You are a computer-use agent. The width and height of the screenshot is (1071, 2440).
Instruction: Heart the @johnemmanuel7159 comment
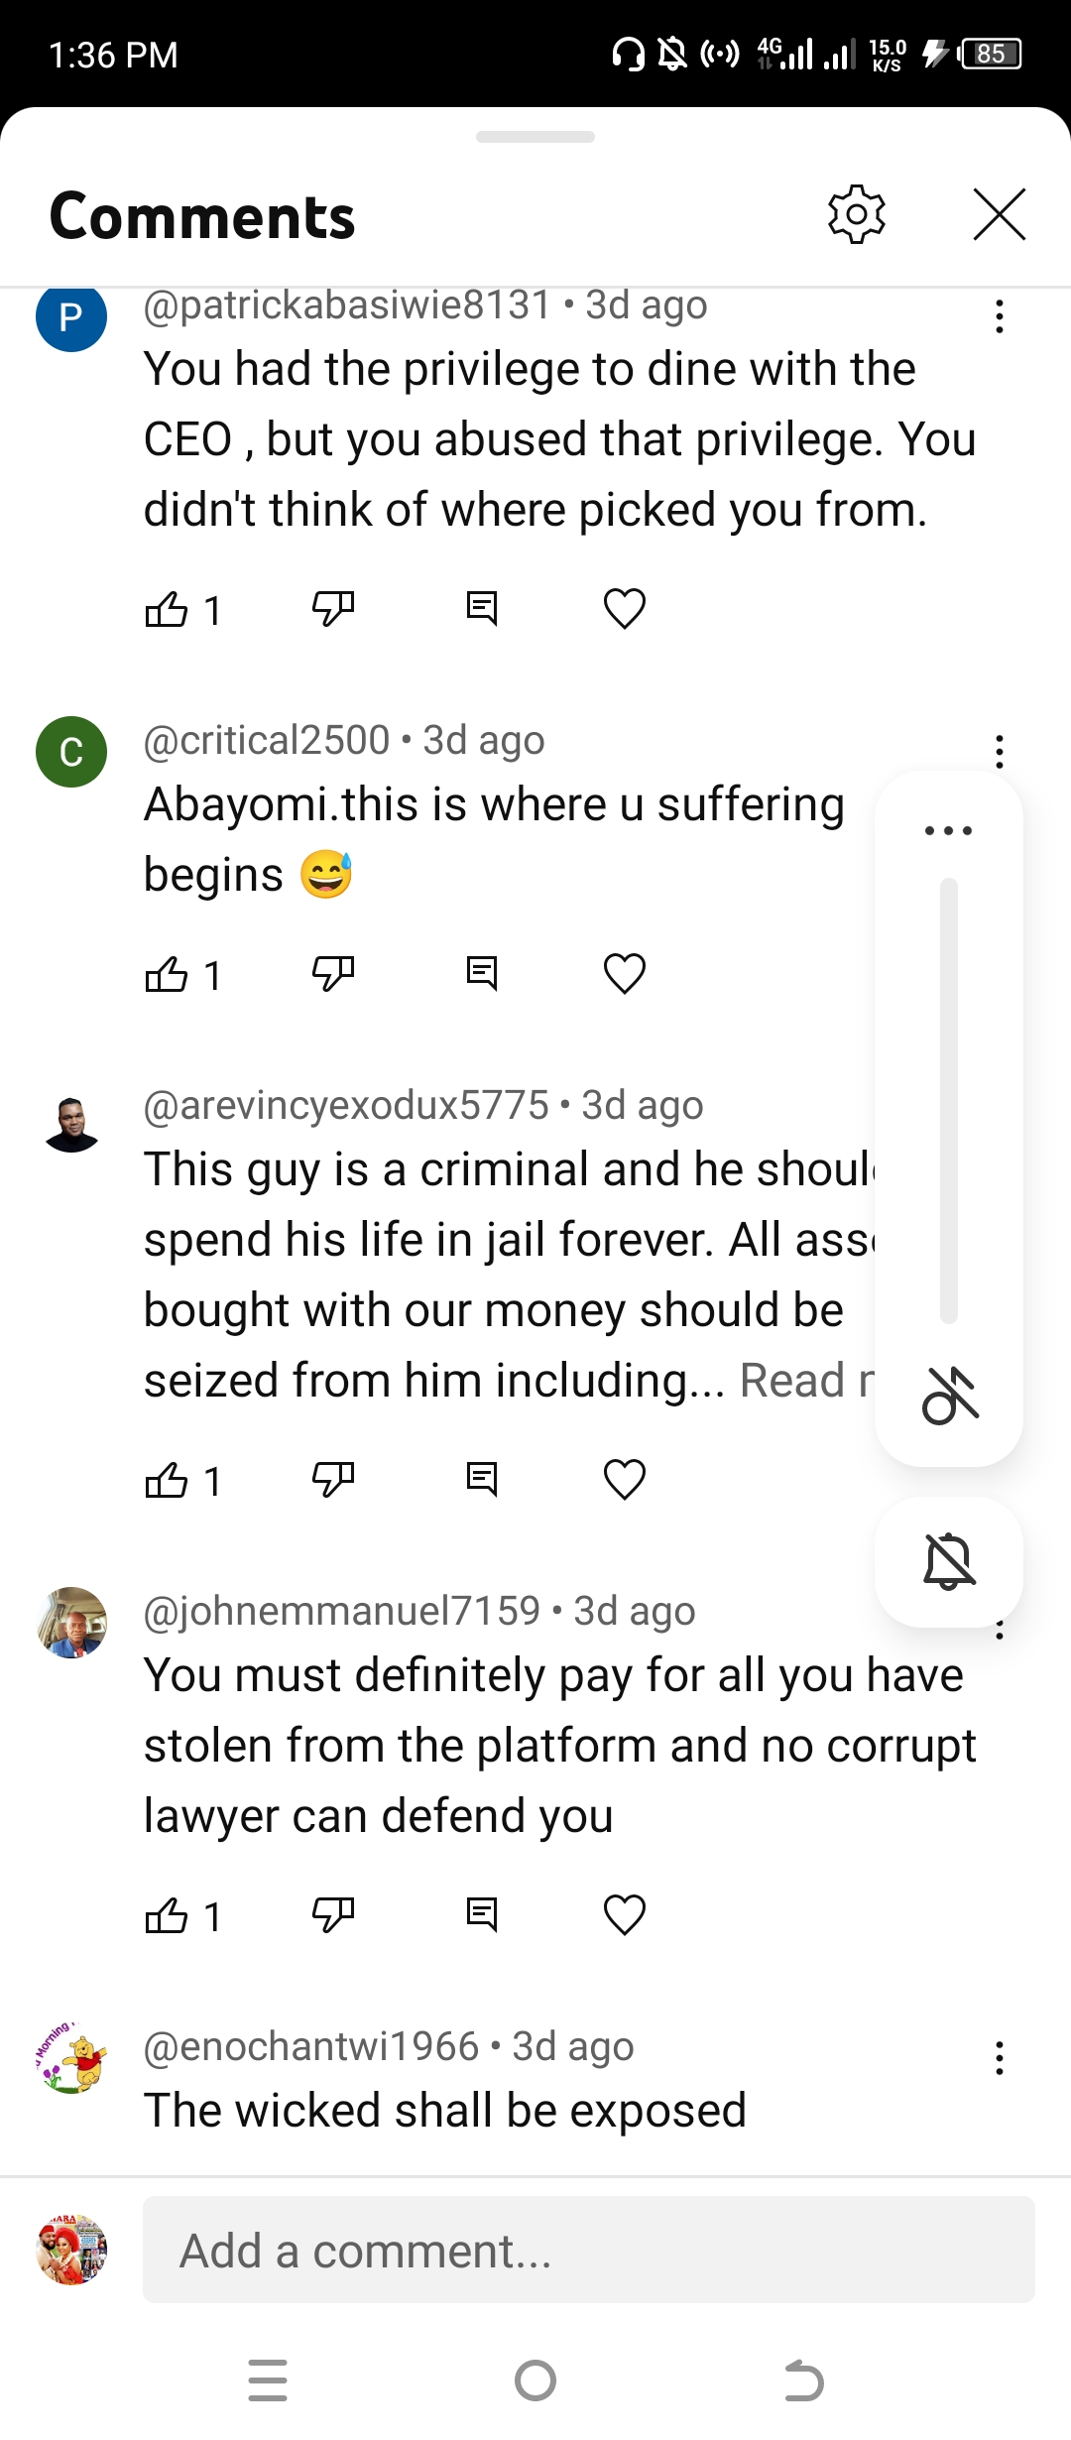625,1915
